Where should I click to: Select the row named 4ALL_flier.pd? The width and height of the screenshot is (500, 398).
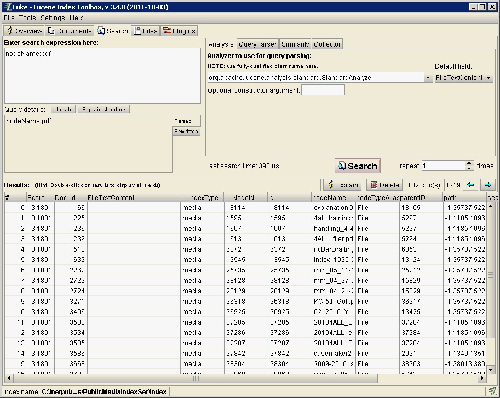click(245, 238)
